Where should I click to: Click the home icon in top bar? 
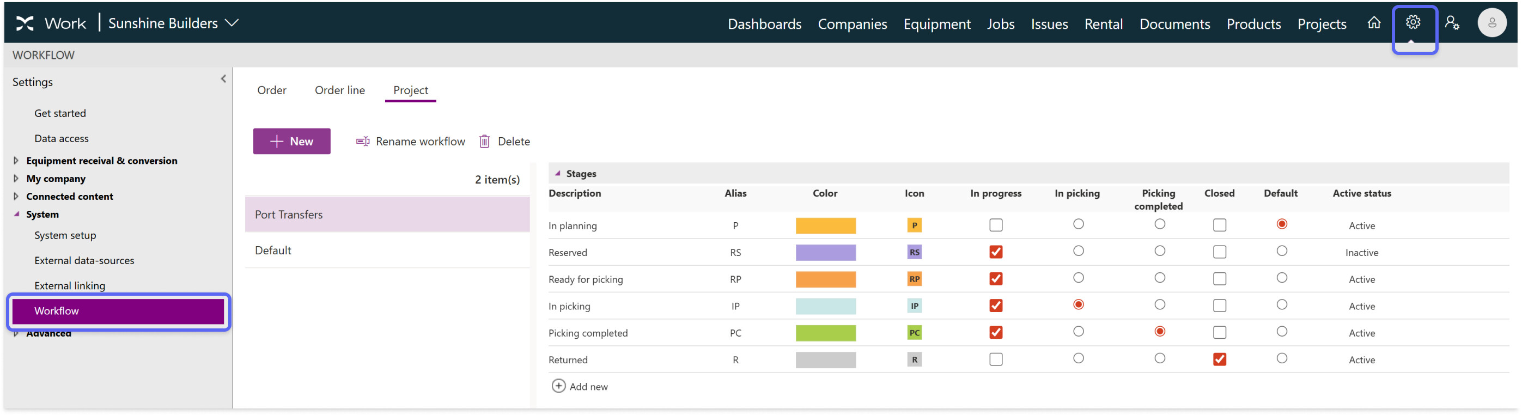click(x=1374, y=22)
